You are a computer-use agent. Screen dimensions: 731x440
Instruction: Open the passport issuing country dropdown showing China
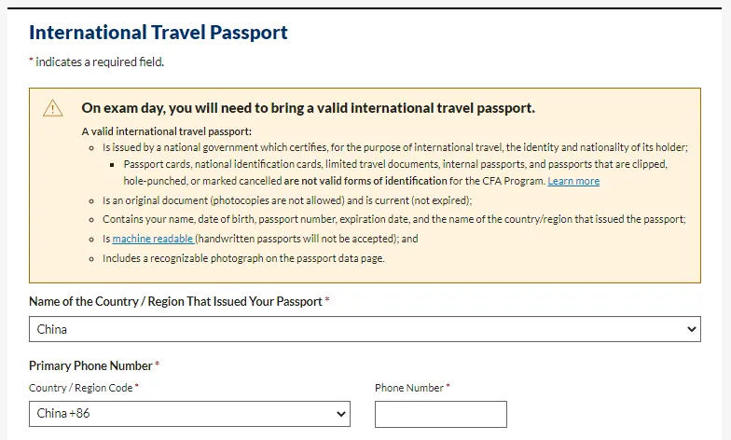[365, 329]
